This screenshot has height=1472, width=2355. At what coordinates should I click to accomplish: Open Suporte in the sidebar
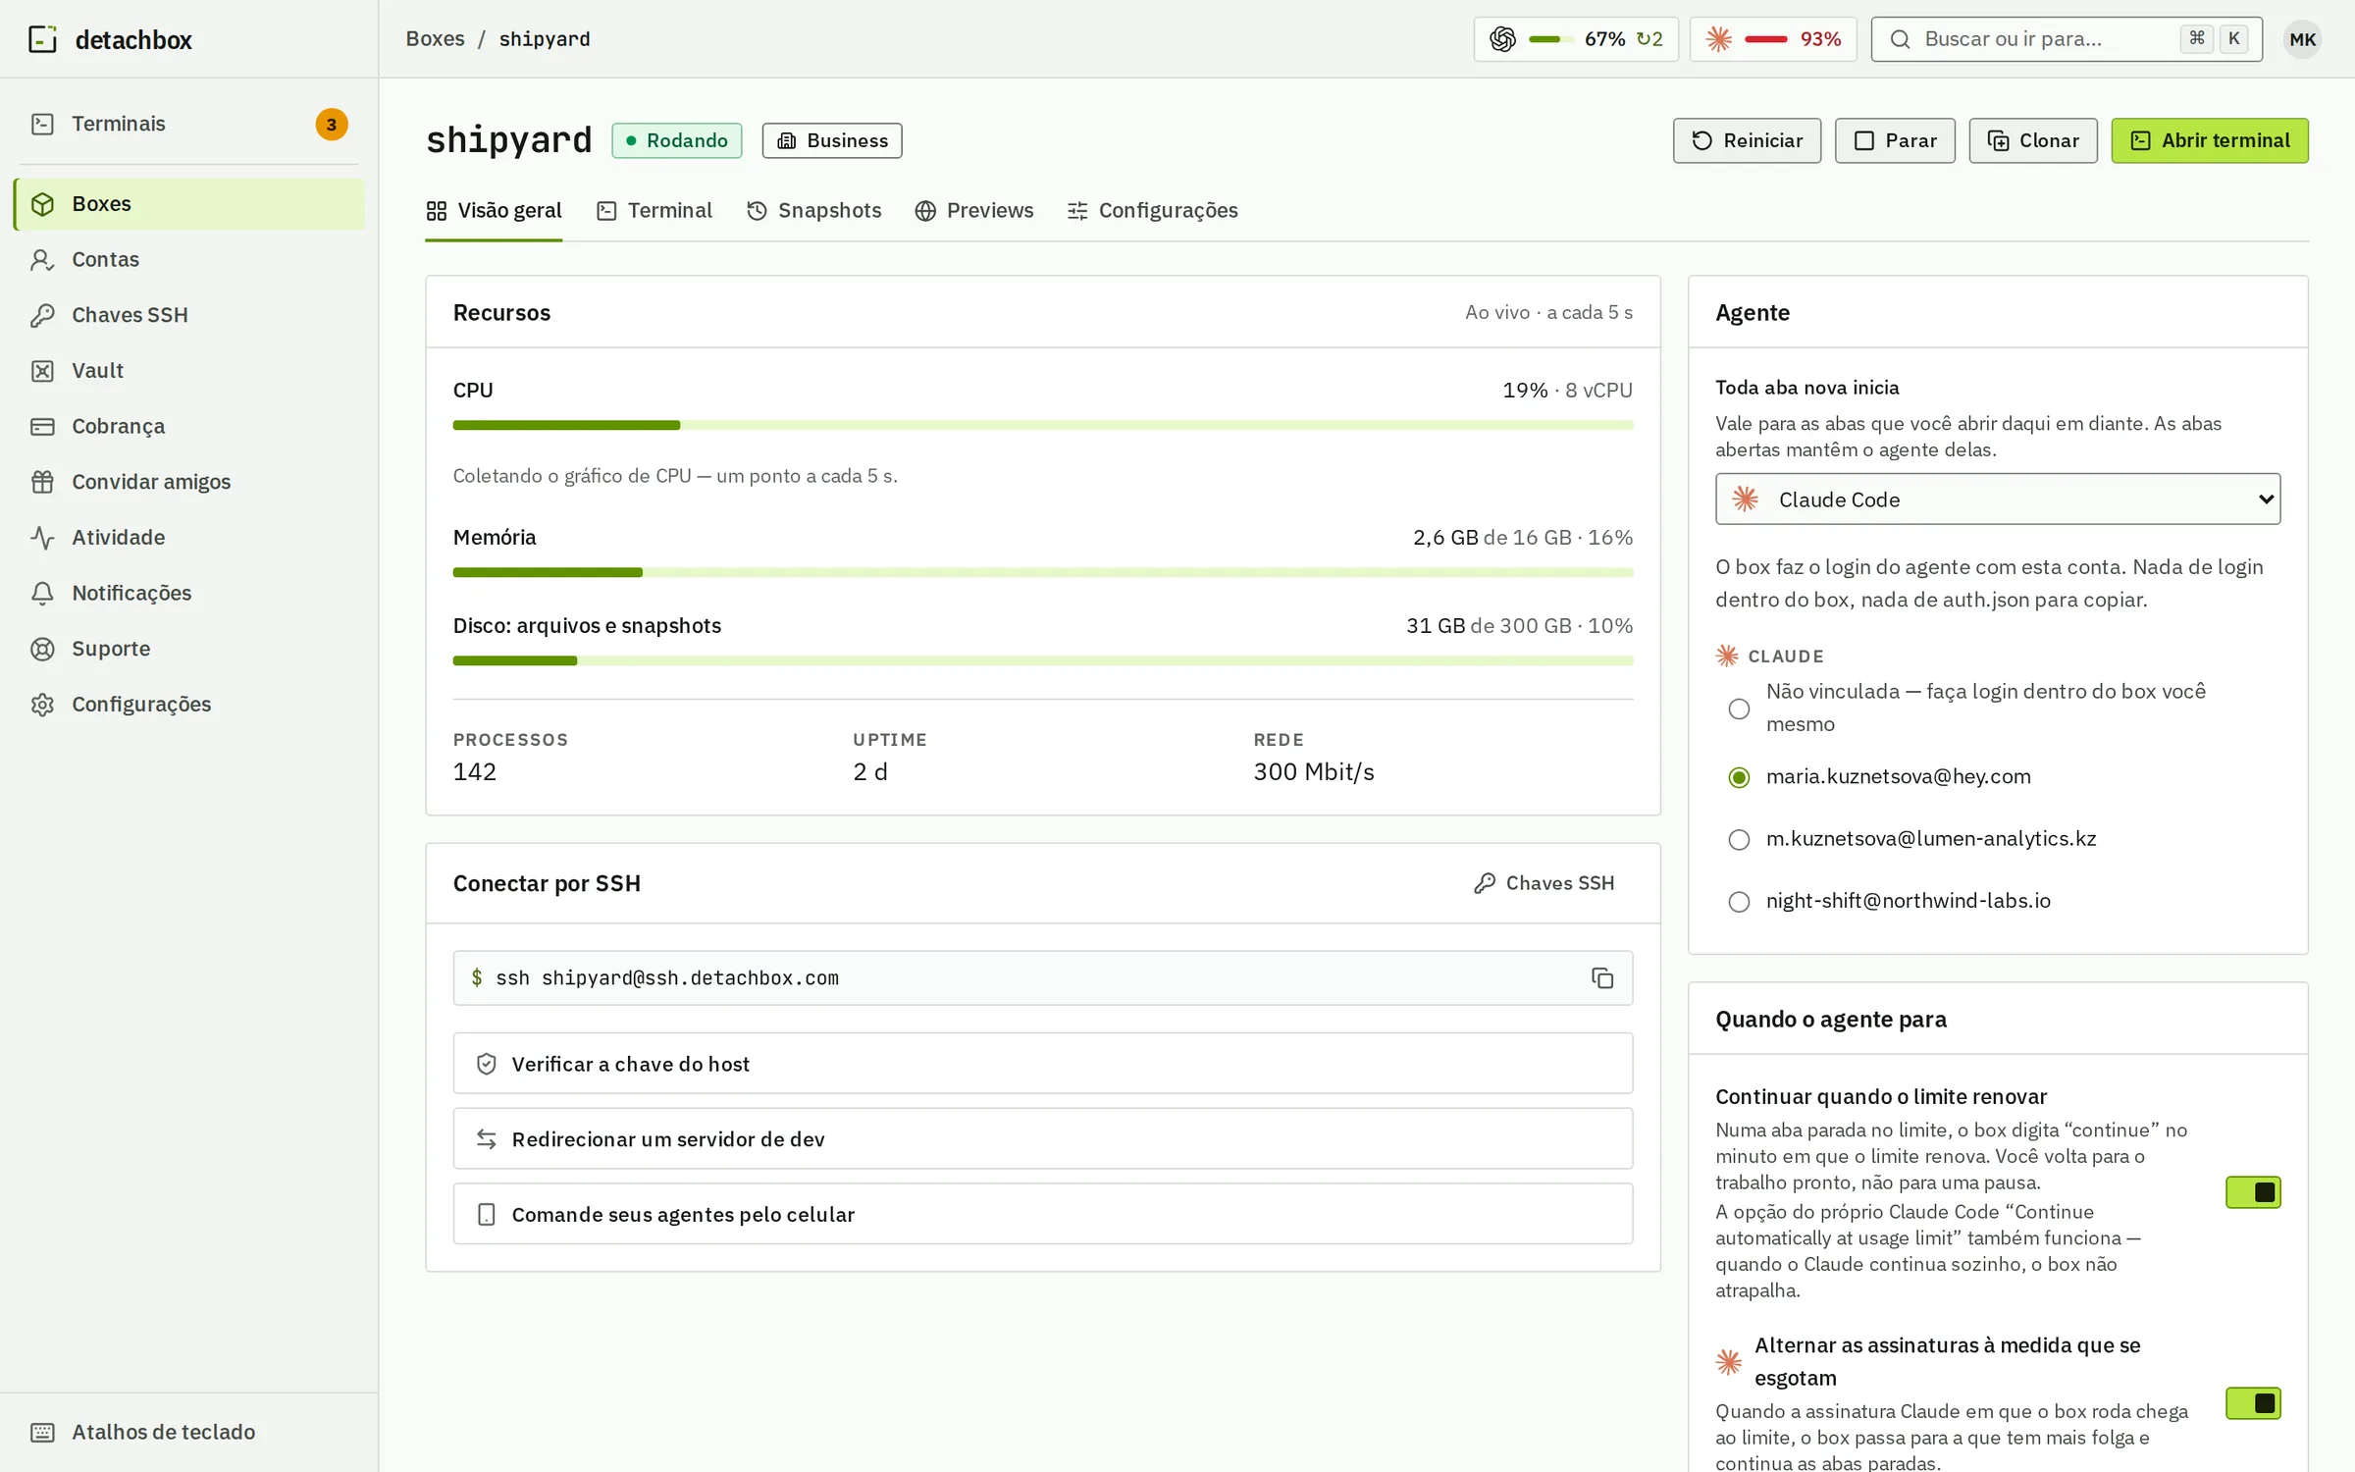click(x=189, y=649)
